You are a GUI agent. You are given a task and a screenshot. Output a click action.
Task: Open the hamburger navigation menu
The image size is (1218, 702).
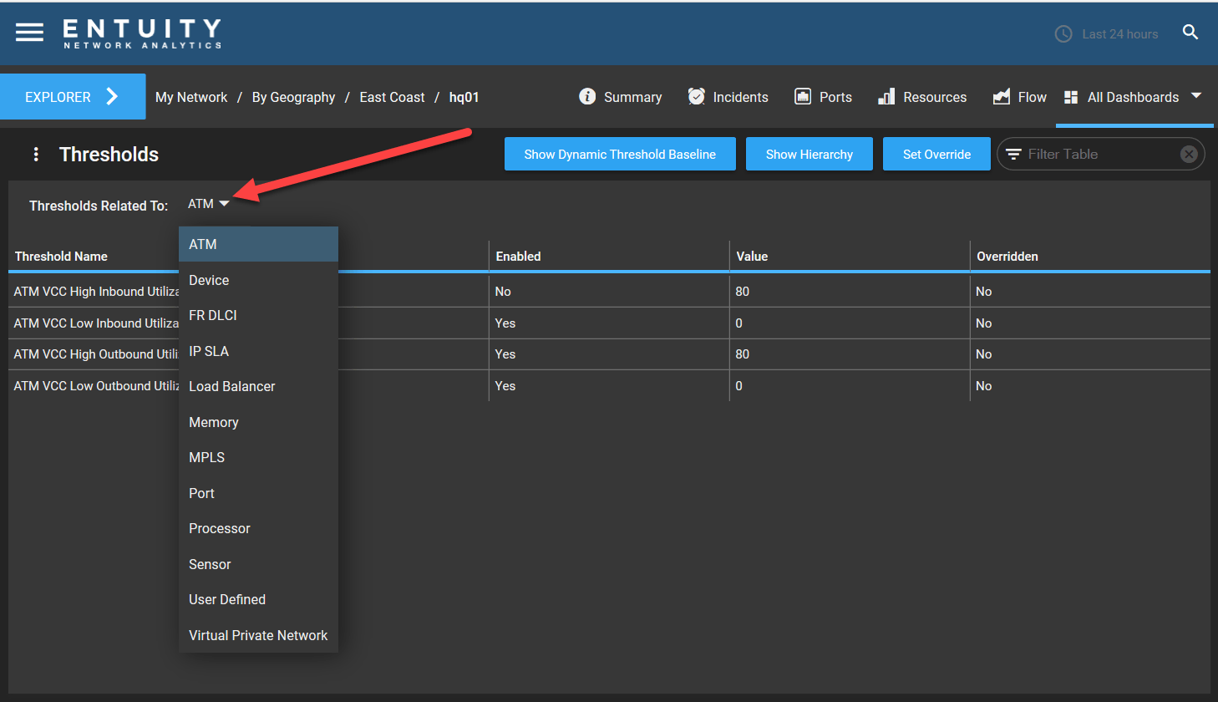[x=30, y=33]
